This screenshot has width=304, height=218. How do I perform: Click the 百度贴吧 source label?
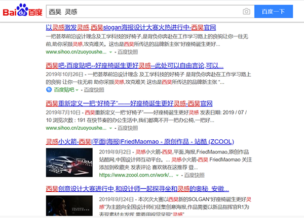64,89
